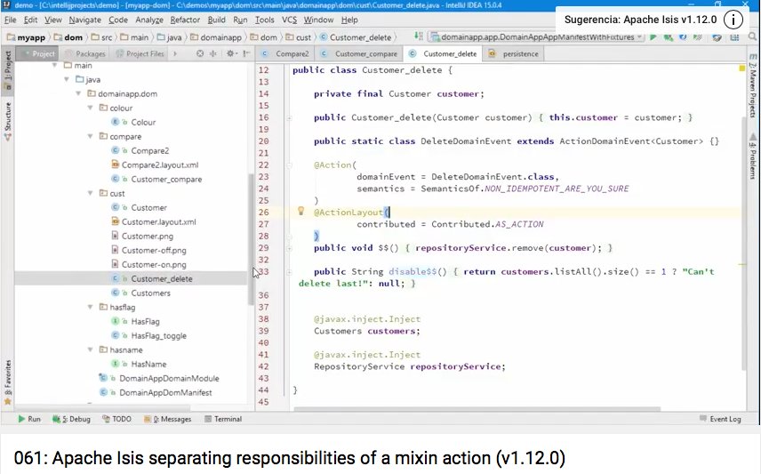Open the Problems side tool window
Viewport: 761px width, 474px height.
(x=753, y=157)
